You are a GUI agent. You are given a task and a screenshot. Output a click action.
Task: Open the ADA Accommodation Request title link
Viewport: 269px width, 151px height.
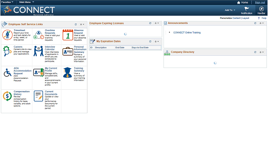(x=22, y=71)
